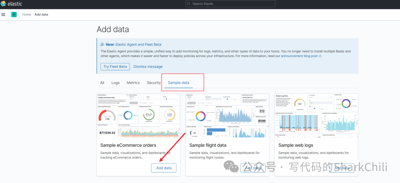Select the Sample data tab

(179, 83)
